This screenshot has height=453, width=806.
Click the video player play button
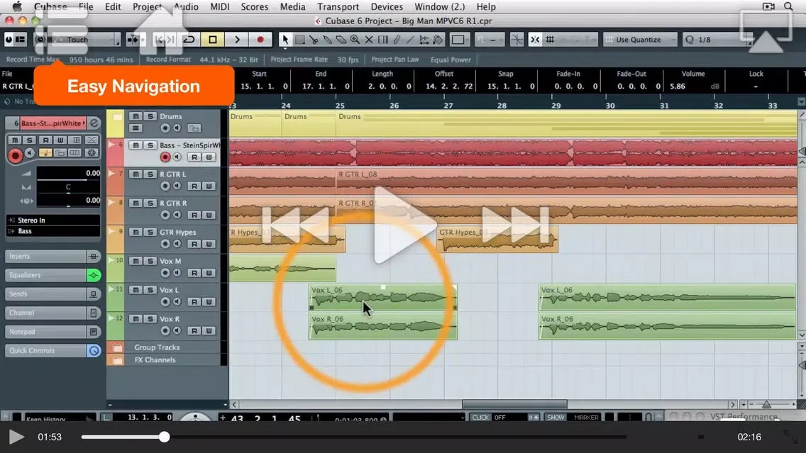click(x=16, y=437)
